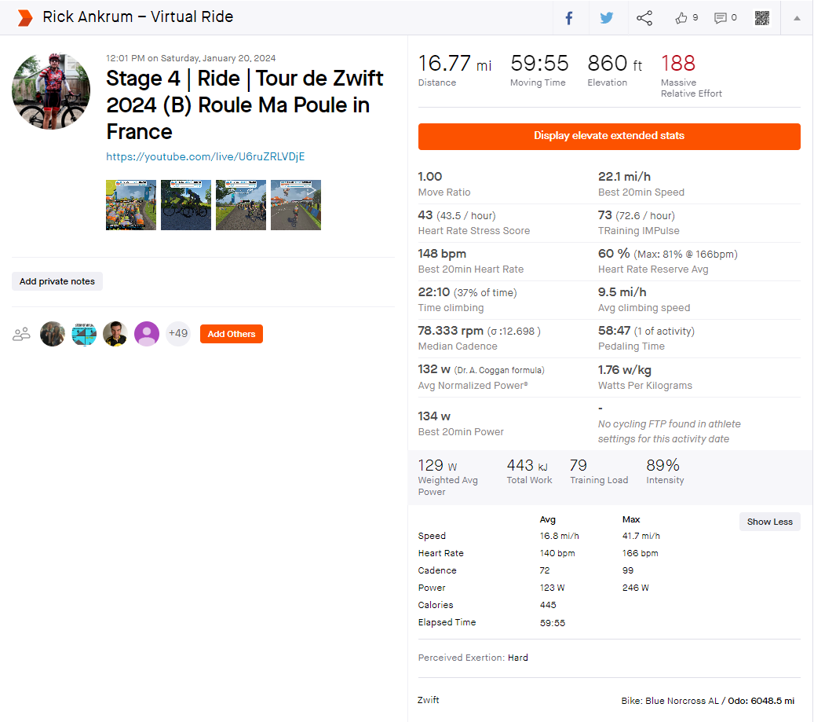Click the orange Strava chevron logo
This screenshot has height=722, width=814.
pyautogui.click(x=25, y=17)
